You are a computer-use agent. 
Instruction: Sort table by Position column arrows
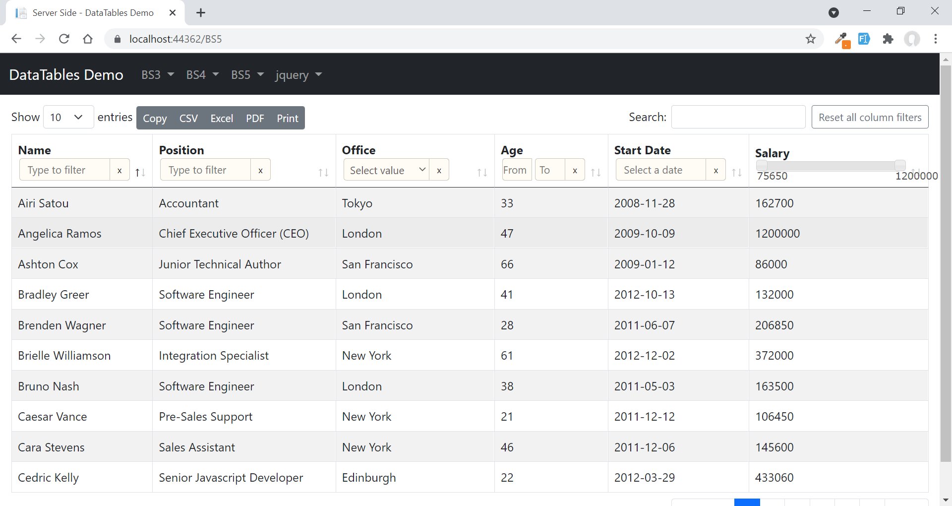click(323, 173)
